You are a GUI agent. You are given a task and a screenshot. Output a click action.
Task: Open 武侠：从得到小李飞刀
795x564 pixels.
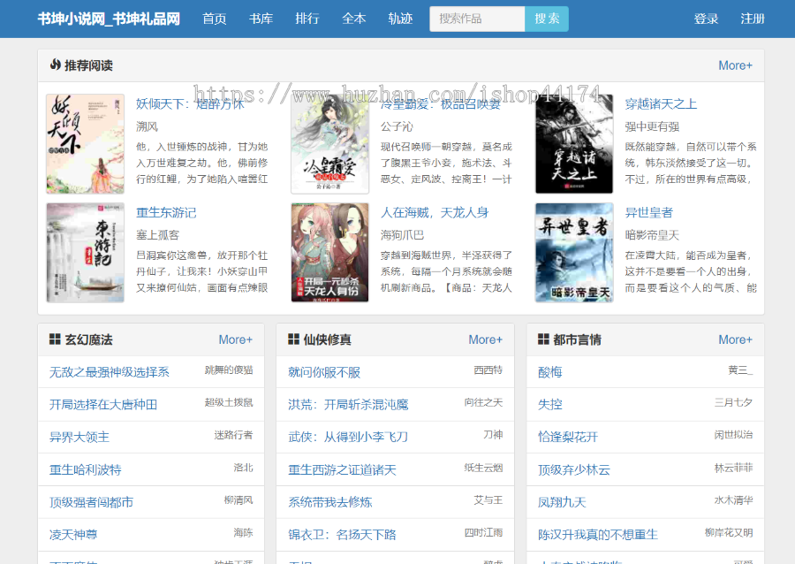coord(348,438)
